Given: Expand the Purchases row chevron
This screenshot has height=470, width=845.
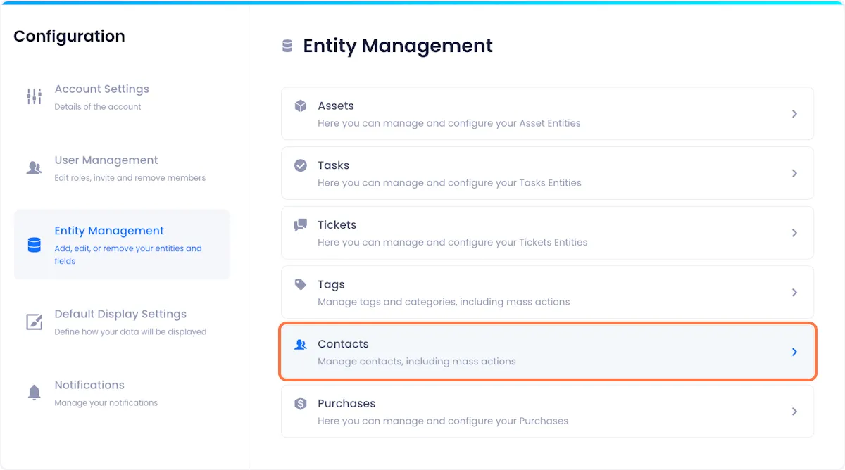Looking at the screenshot, I should pyautogui.click(x=794, y=412).
